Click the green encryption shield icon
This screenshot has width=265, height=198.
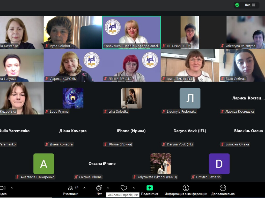237,5
